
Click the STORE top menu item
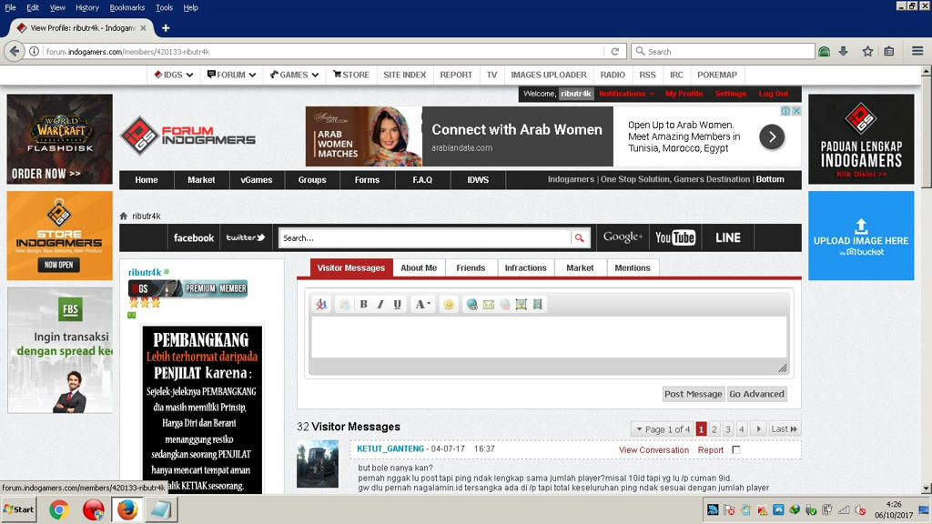pos(350,75)
